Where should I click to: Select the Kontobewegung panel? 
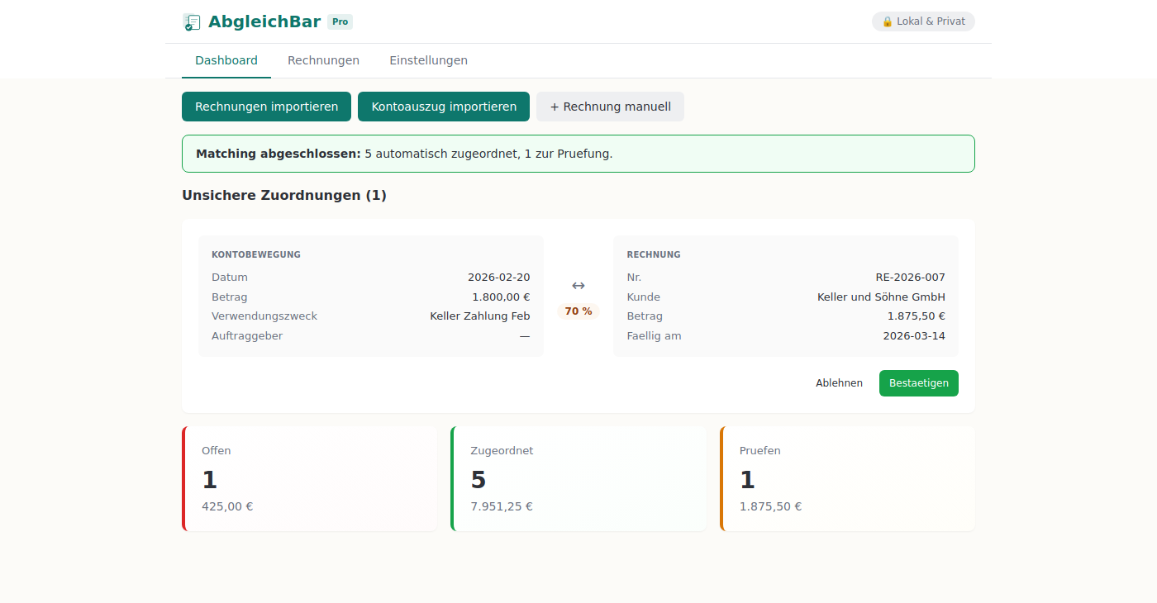coord(370,296)
